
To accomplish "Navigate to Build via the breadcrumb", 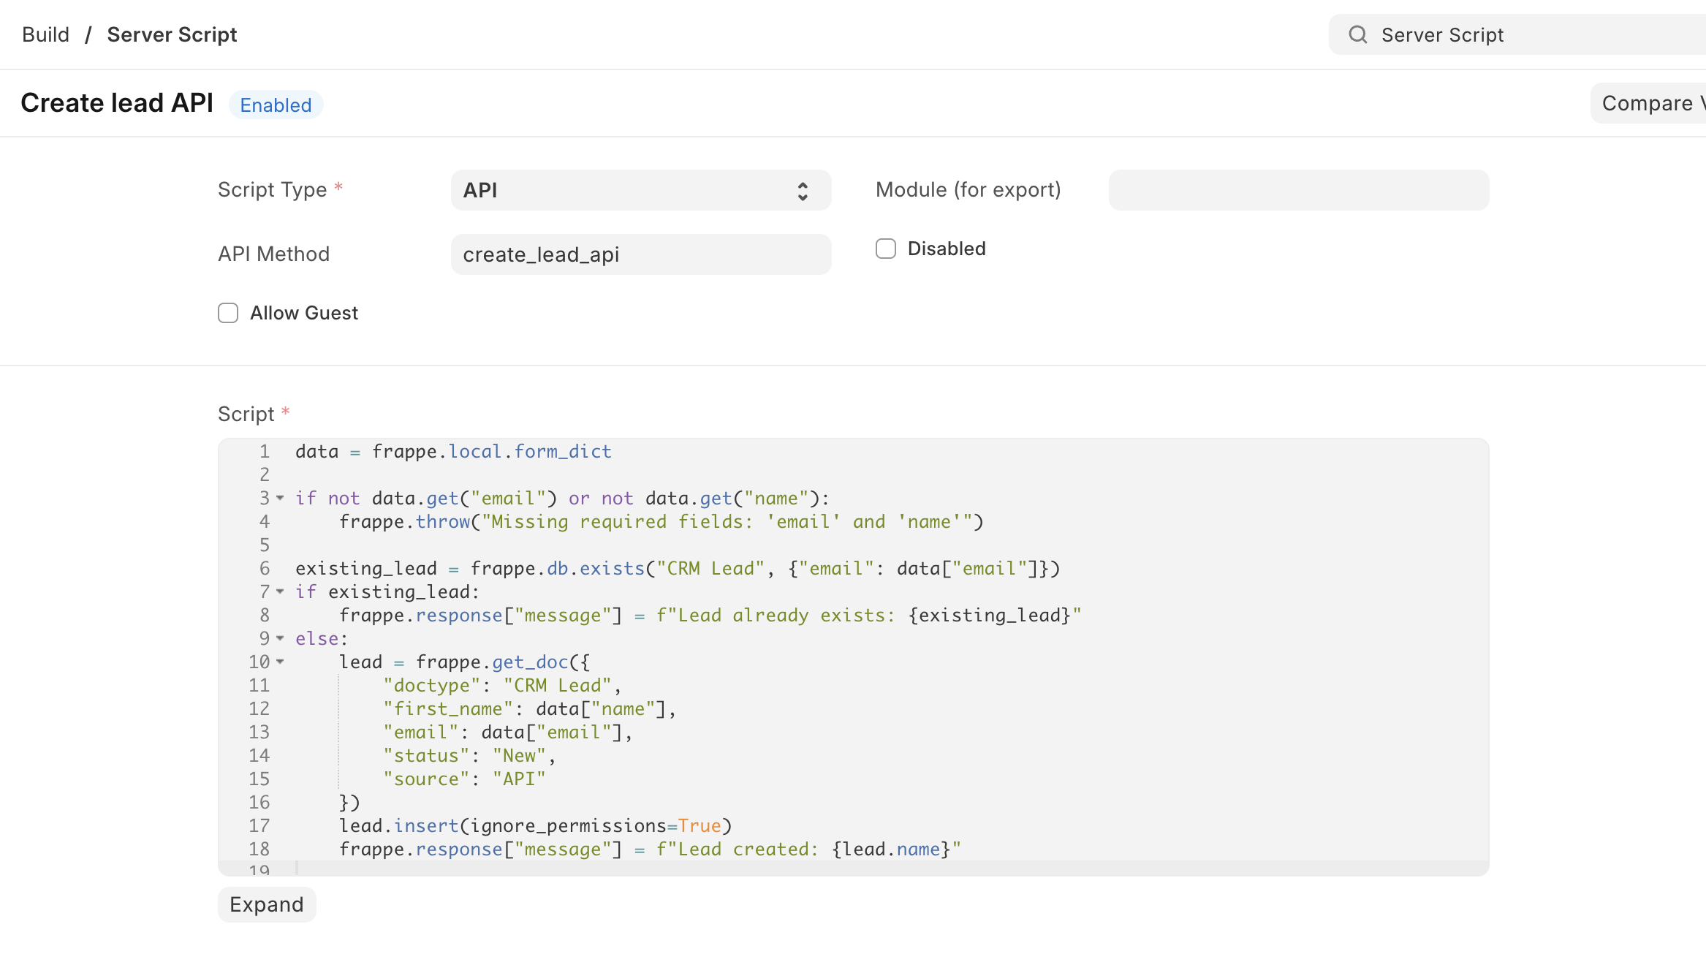I will point(45,34).
